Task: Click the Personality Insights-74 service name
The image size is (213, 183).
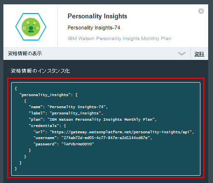Action: [94, 28]
